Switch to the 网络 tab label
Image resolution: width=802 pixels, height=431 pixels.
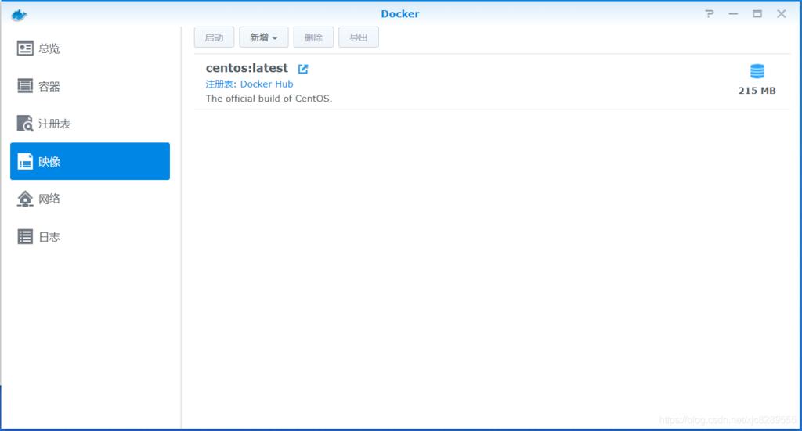(49, 199)
